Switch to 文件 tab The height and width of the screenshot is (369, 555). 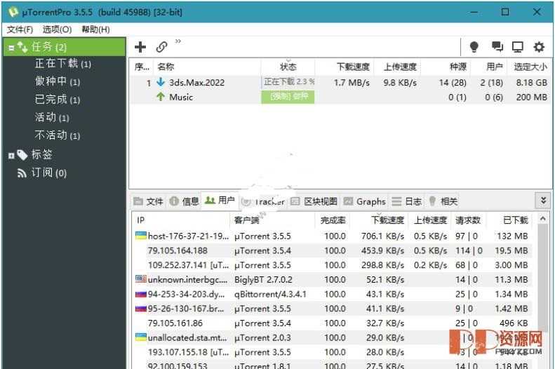[x=148, y=201]
